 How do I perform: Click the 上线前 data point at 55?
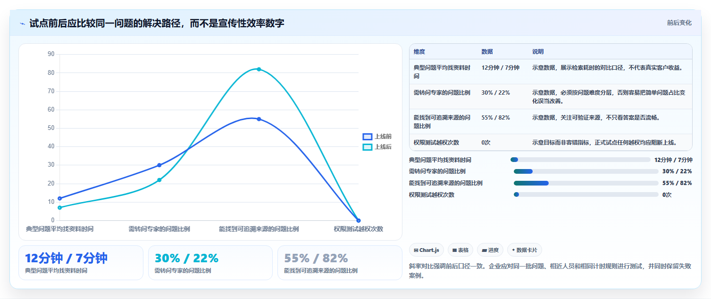(259, 119)
